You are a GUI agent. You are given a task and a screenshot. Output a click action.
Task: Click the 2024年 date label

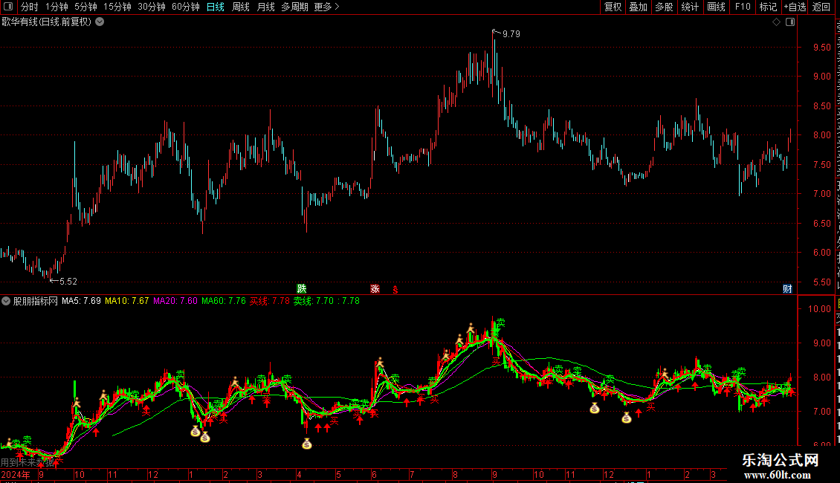(16, 474)
